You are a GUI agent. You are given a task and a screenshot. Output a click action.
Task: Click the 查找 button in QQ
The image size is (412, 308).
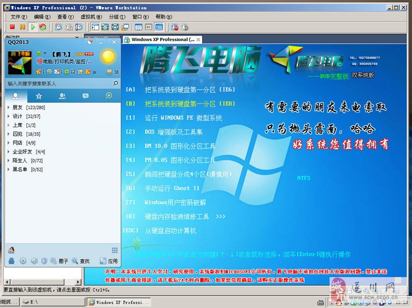[x=81, y=261]
